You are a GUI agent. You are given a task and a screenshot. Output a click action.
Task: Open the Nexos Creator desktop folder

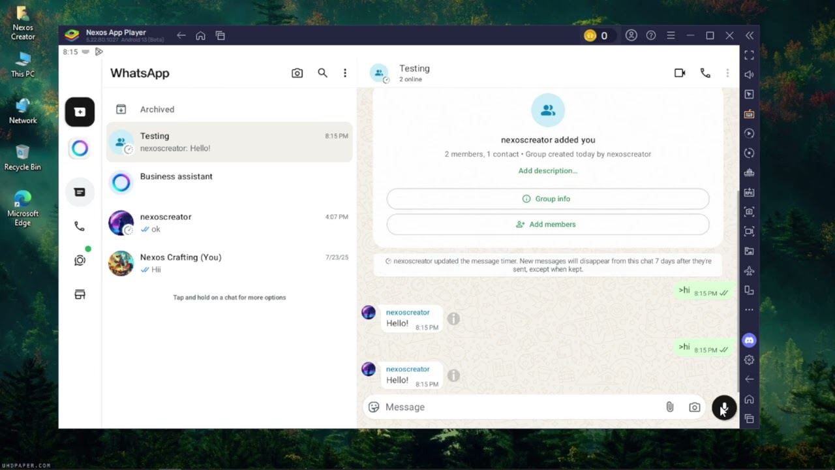click(23, 23)
